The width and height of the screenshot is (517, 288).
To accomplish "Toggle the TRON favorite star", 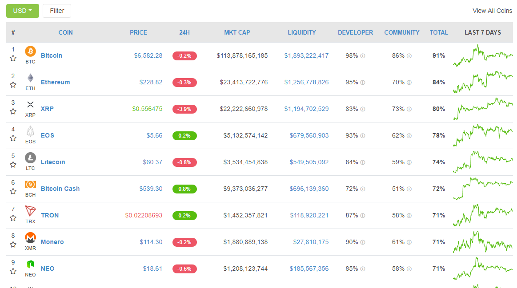I will click(13, 218).
